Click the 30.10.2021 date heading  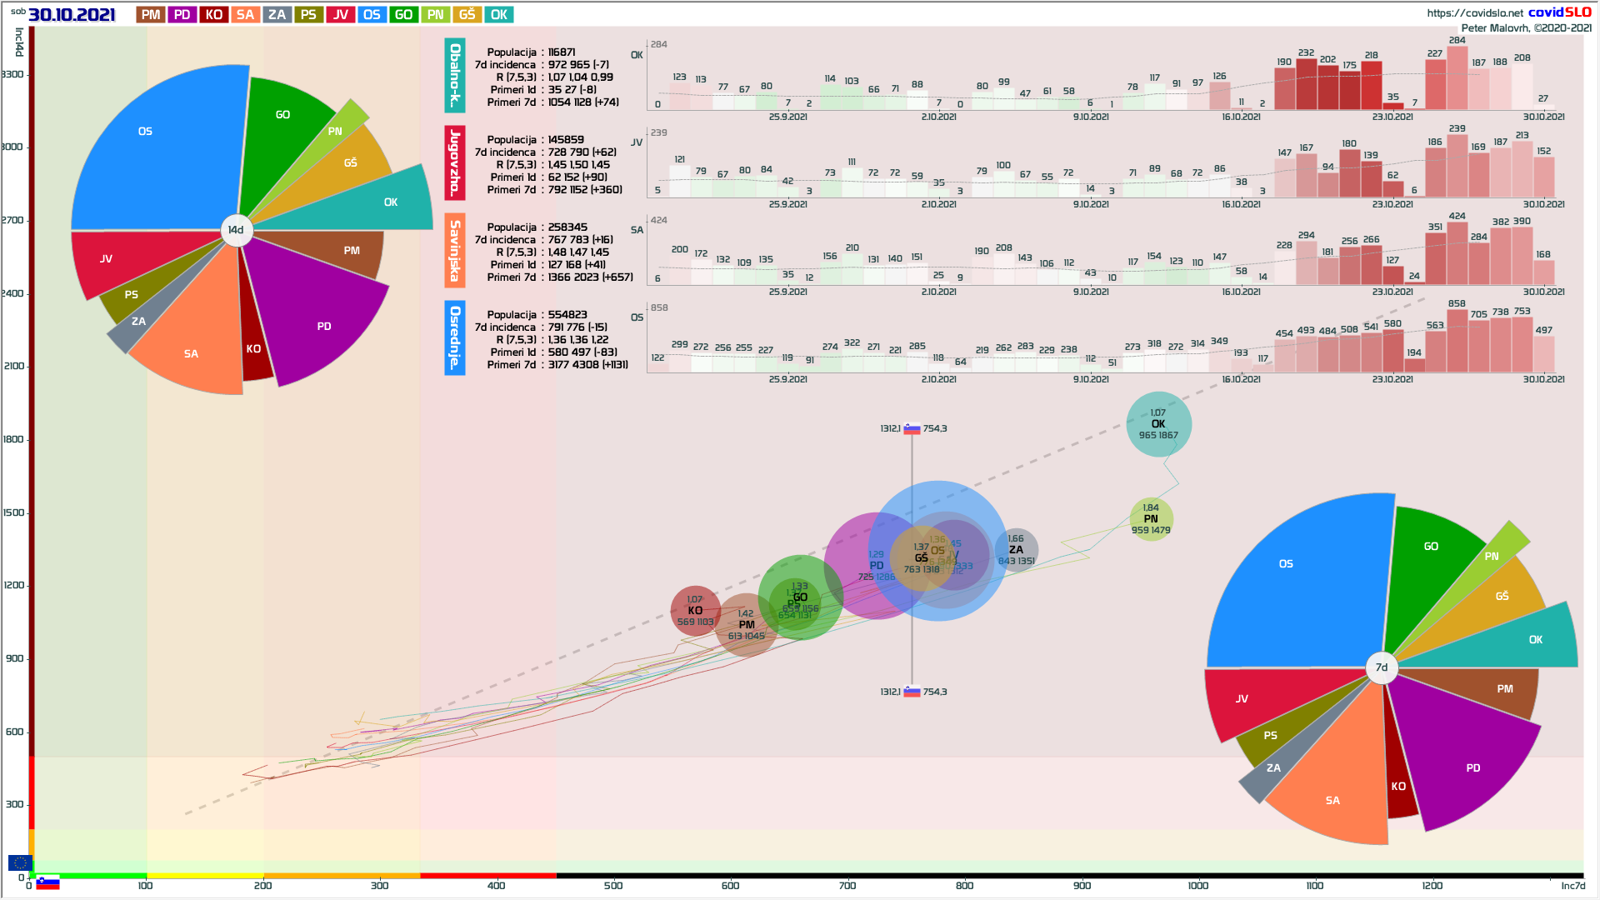point(72,15)
